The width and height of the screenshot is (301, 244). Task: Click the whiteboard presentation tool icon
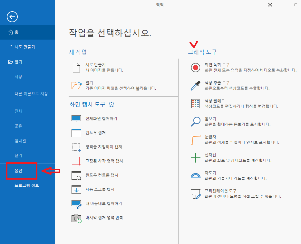196,194
